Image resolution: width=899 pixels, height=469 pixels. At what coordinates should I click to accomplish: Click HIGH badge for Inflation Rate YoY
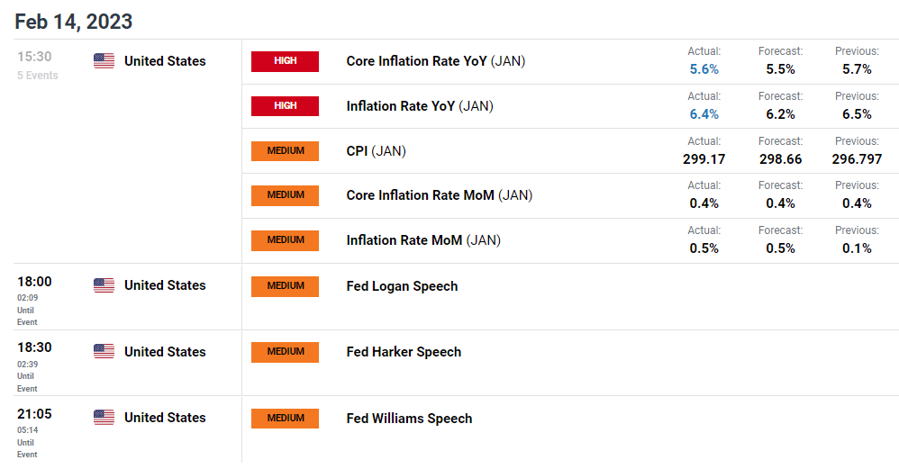click(285, 106)
